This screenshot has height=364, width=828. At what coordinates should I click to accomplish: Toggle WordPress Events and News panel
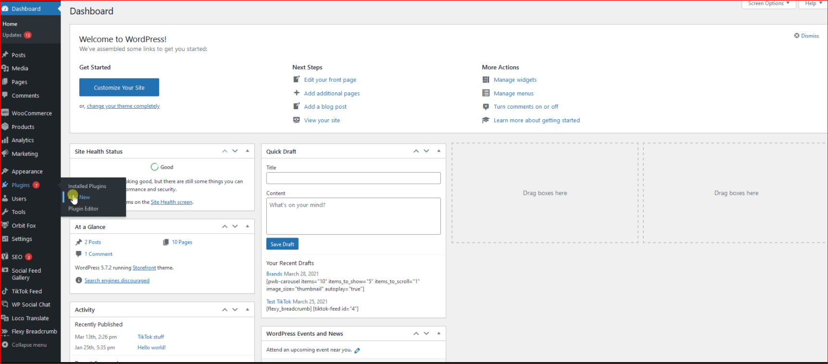pyautogui.click(x=439, y=333)
